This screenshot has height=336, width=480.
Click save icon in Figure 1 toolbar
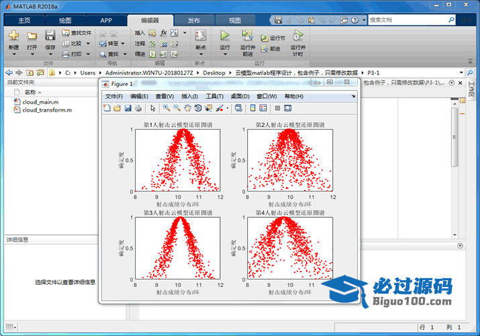[x=128, y=108]
